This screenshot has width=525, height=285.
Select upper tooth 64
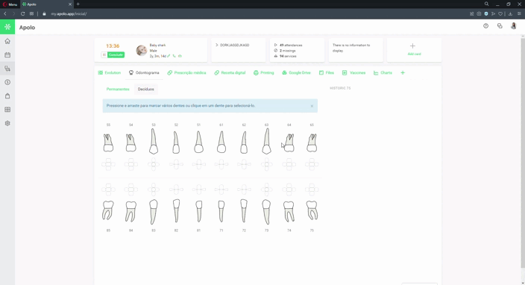pyautogui.click(x=289, y=143)
